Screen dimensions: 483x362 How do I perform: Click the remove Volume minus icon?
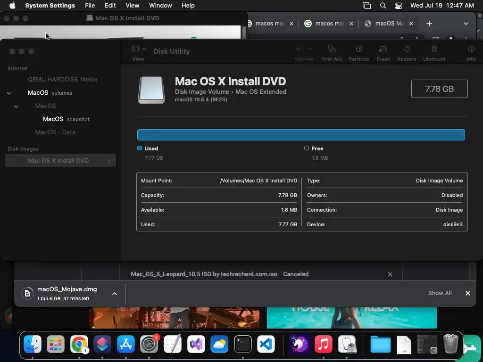click(310, 49)
